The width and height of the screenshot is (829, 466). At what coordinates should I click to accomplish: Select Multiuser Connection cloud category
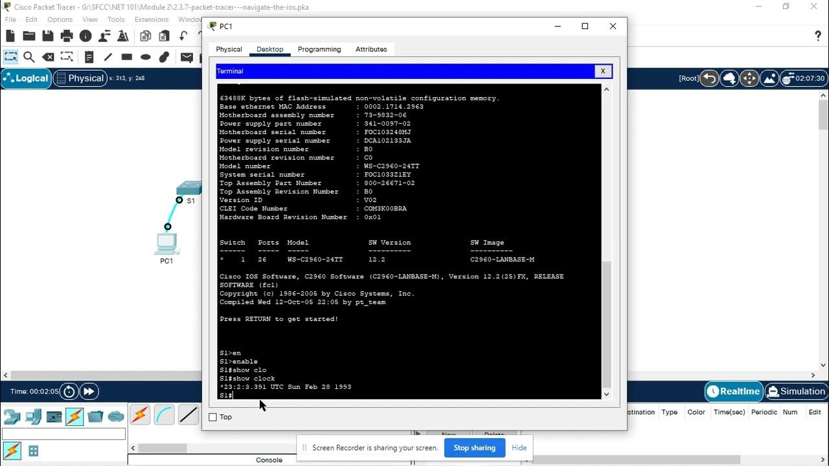coord(116,416)
